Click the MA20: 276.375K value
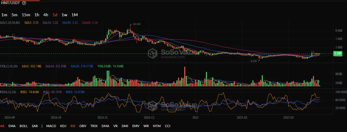The width and height of the screenshot is (347, 132). tap(82, 66)
